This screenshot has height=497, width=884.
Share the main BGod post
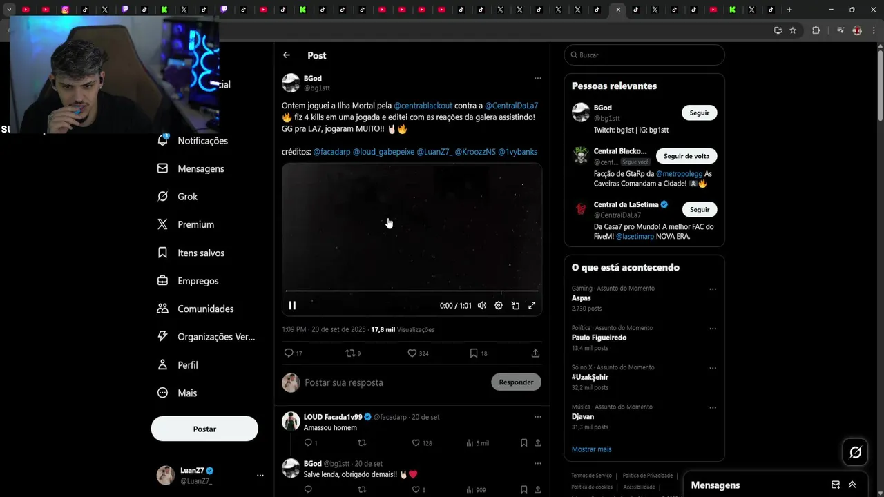[535, 353]
